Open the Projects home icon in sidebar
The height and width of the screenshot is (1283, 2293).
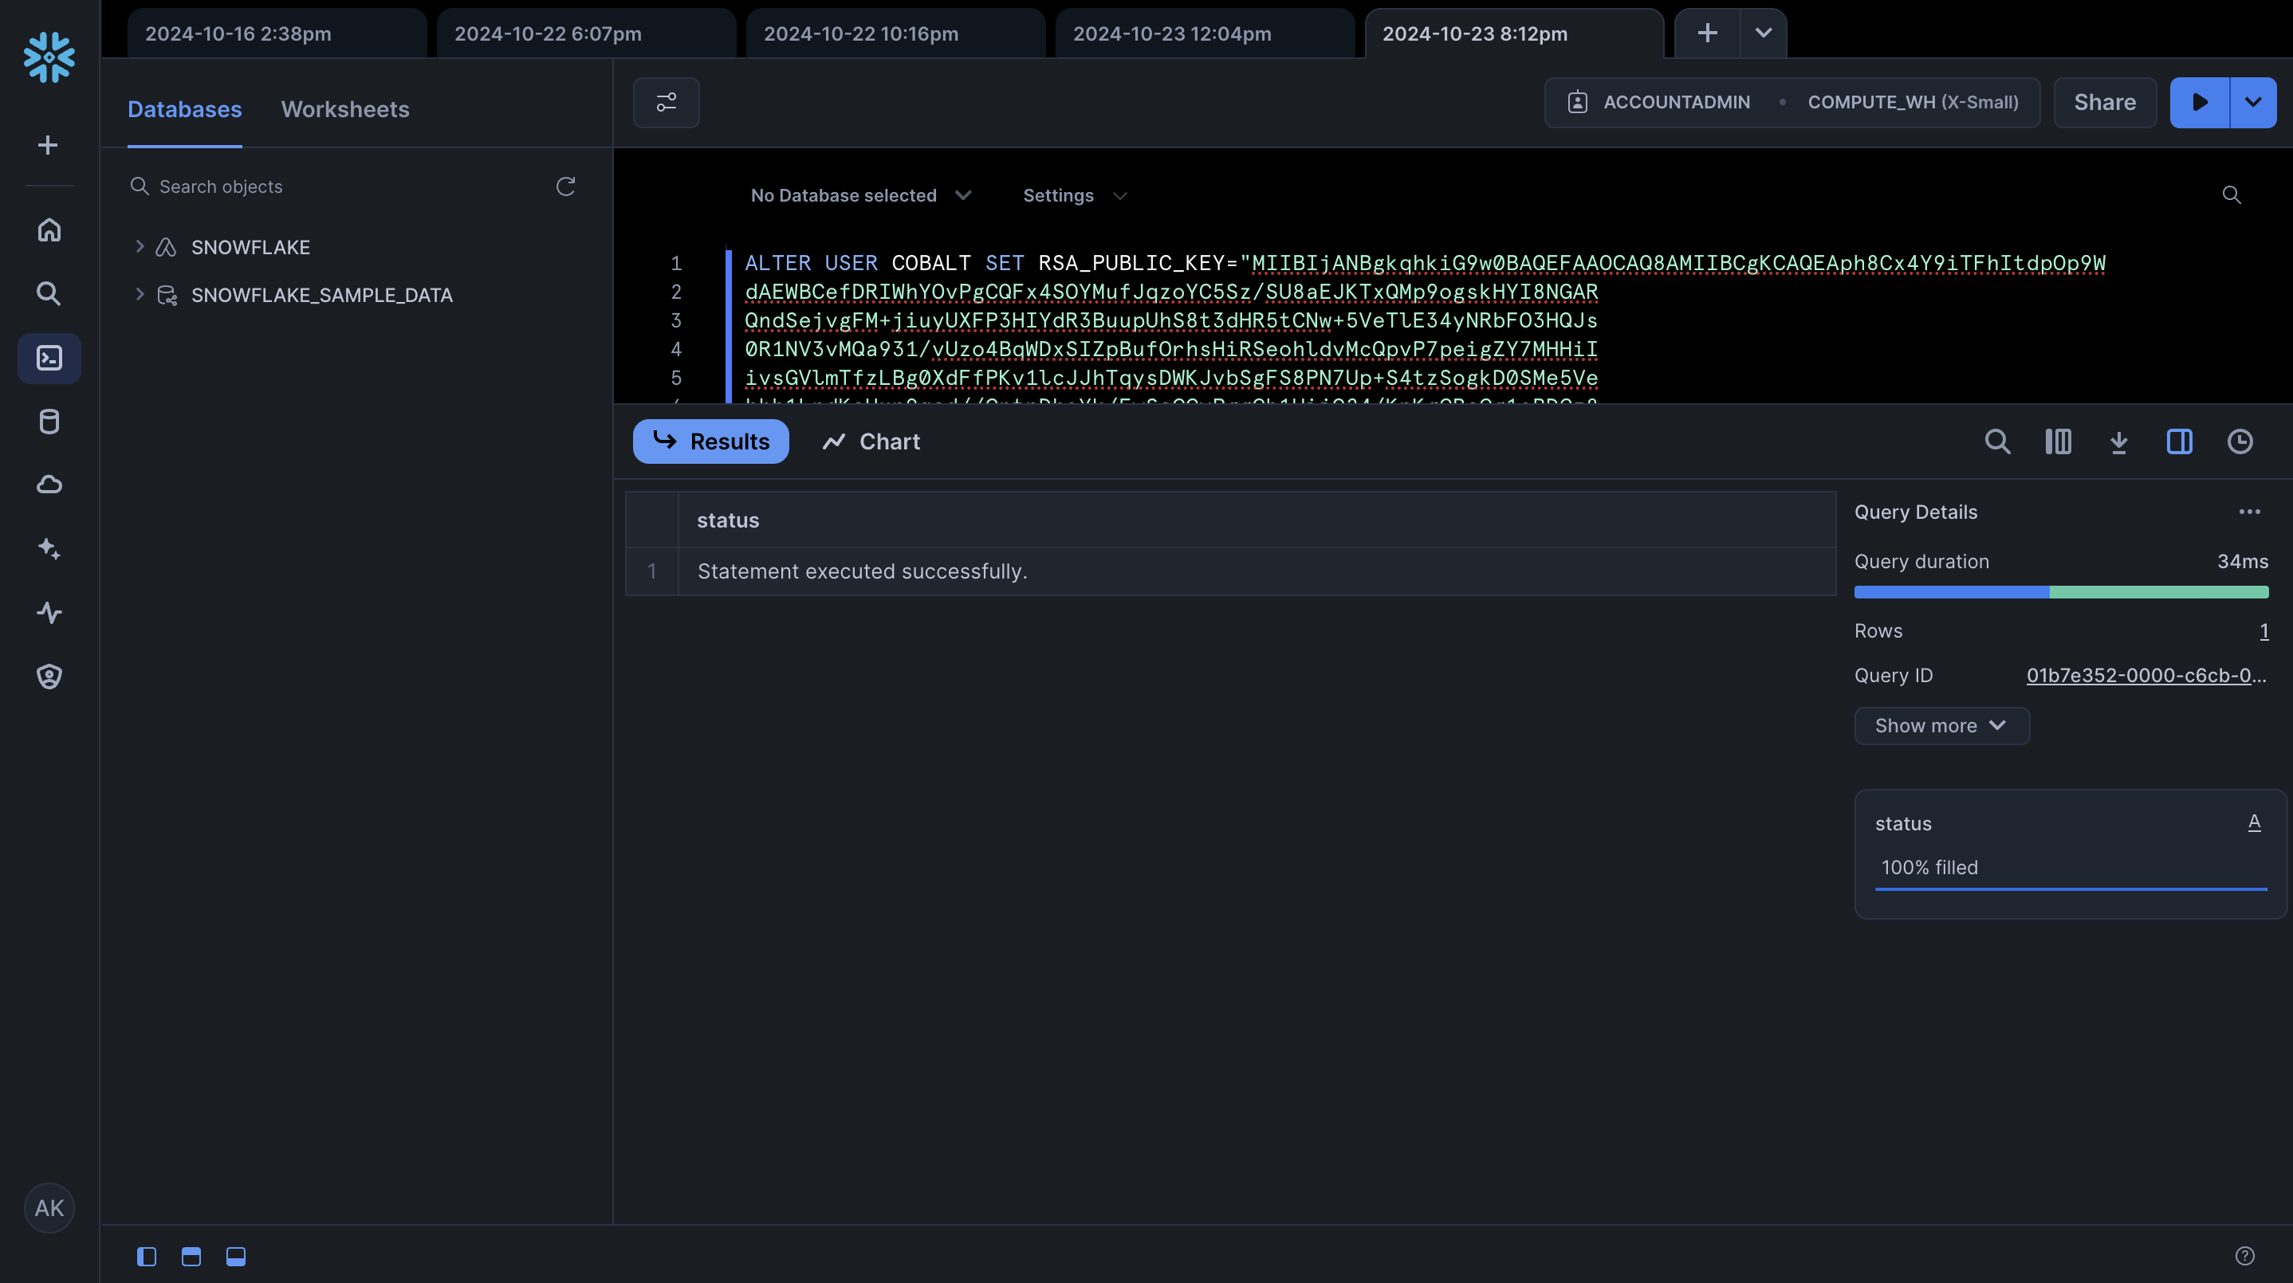pos(49,230)
